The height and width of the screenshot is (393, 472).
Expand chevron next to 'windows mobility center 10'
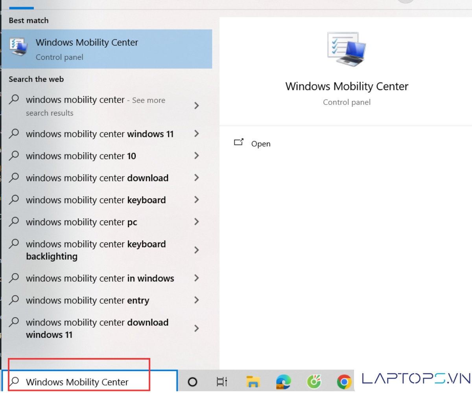(197, 156)
